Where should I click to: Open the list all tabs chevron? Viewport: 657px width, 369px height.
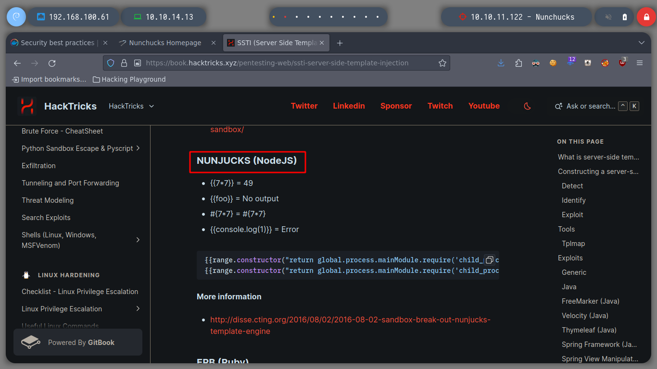click(641, 43)
